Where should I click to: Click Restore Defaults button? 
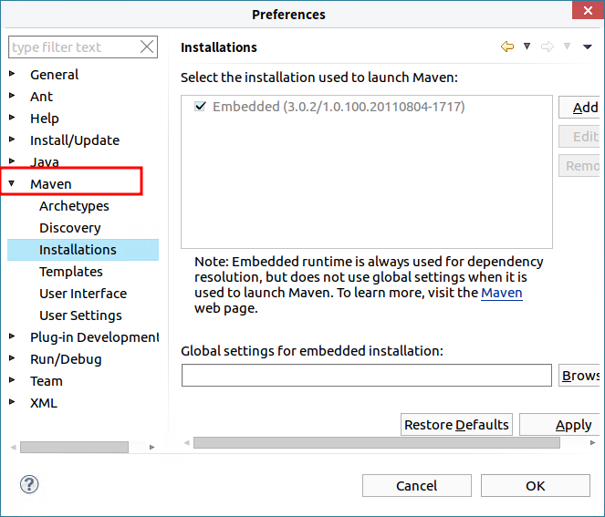pos(456,425)
